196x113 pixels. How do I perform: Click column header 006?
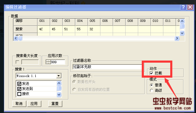(x=107, y=22)
